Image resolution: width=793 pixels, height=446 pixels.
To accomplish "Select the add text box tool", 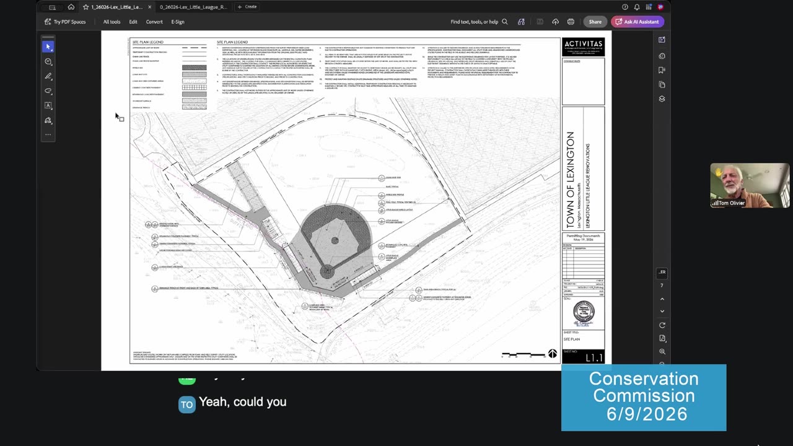I will coord(48,105).
